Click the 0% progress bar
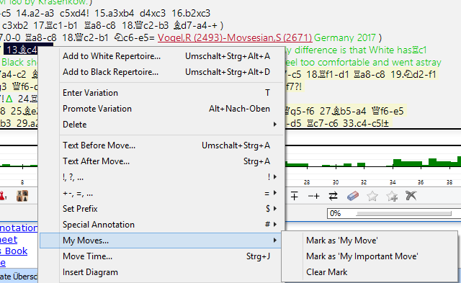The width and height of the screenshot is (461, 283). pos(394,213)
